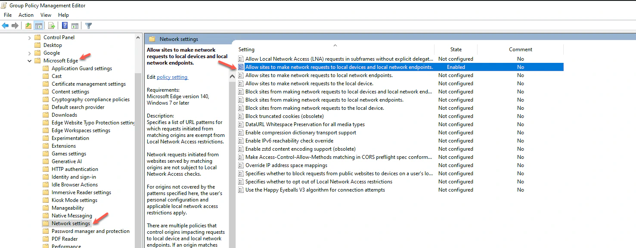This screenshot has width=636, height=248.
Task: Select 'Enable compression dictionary transport support' policy
Action: pyautogui.click(x=301, y=133)
